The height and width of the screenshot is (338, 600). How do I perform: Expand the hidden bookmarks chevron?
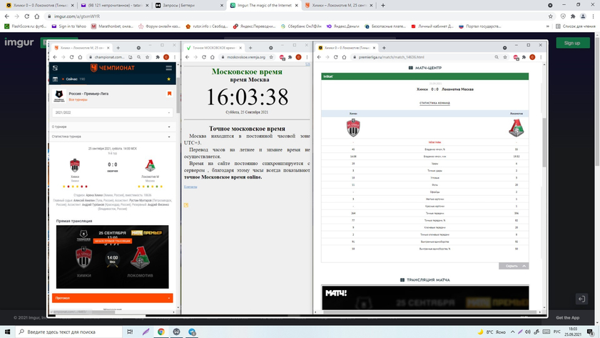click(548, 26)
